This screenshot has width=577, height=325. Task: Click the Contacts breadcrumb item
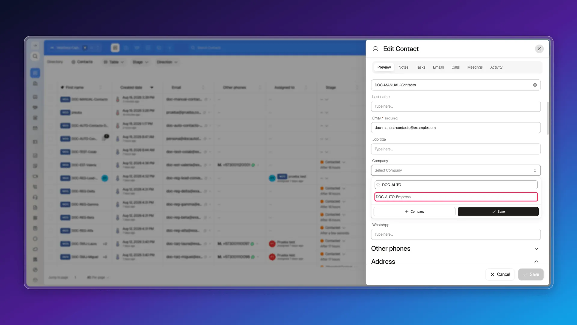coord(82,62)
